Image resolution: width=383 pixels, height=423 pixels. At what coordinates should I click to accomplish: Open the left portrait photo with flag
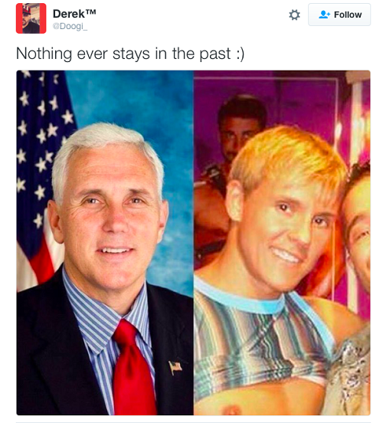pyautogui.click(x=105, y=243)
